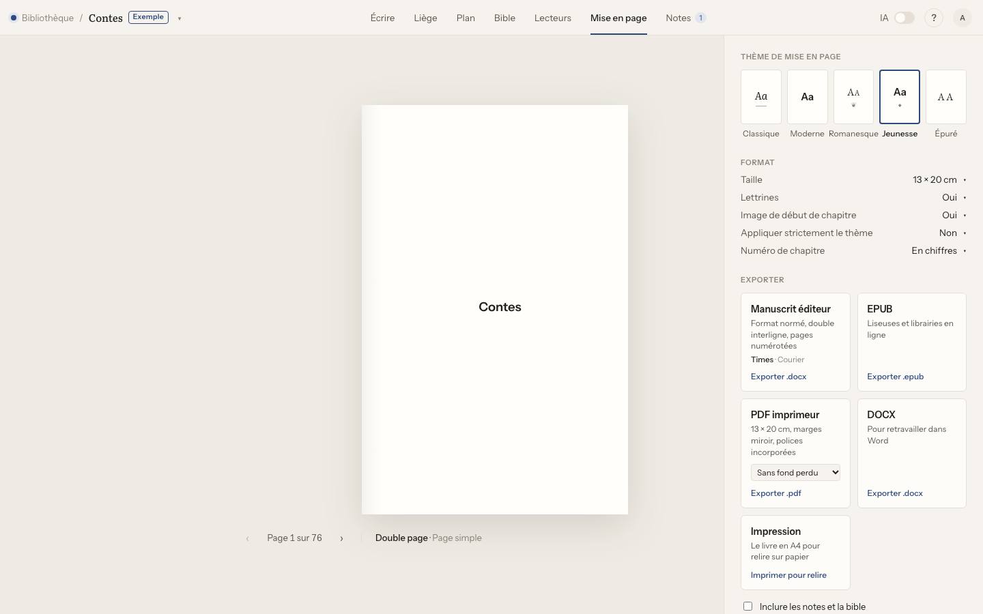Select the Moderne theme thumbnail
This screenshot has height=614, width=983.
(x=807, y=97)
